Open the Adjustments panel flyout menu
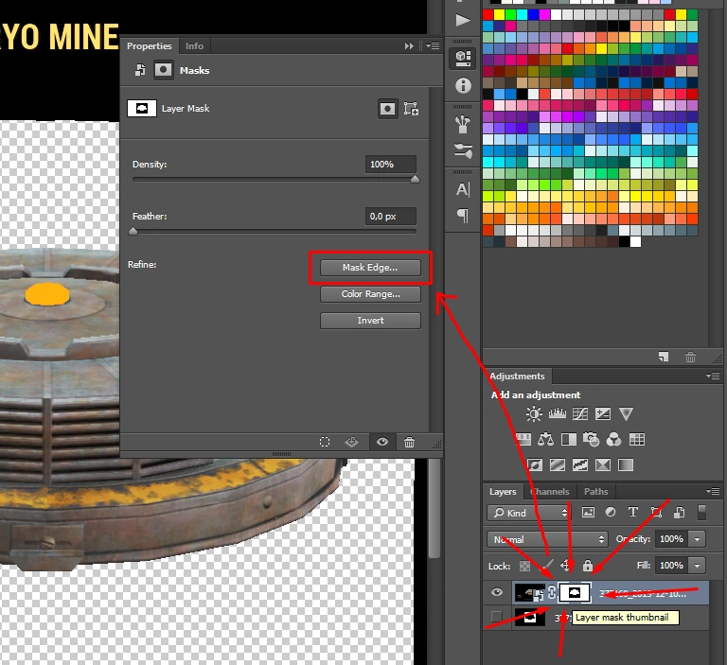 [x=713, y=376]
